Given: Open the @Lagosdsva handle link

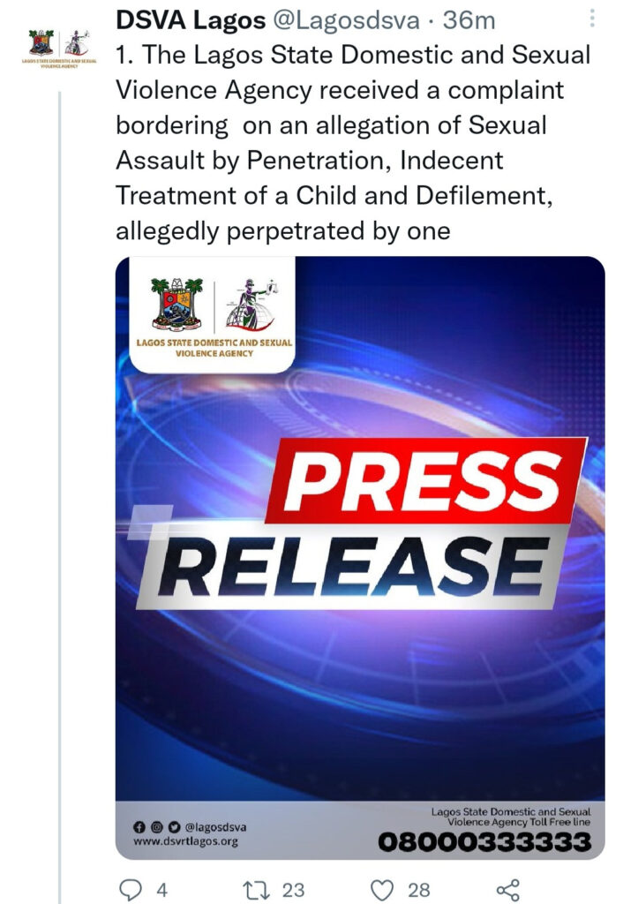Looking at the screenshot, I should (x=346, y=21).
